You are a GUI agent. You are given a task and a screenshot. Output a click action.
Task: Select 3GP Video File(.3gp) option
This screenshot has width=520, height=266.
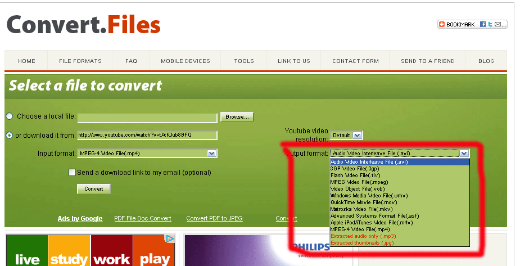[x=400, y=169]
